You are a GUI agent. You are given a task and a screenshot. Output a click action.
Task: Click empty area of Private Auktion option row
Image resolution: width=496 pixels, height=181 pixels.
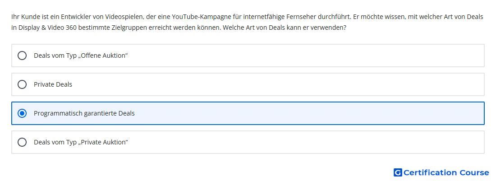pyautogui.click(x=303, y=142)
